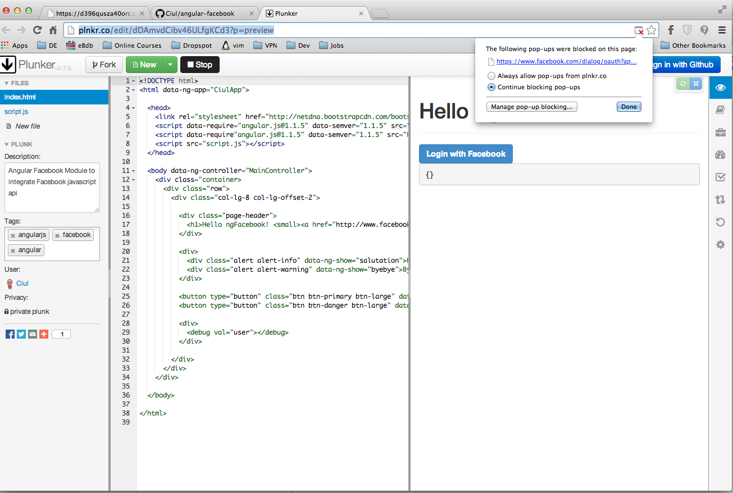Screen dimensions: 733x493
Task: Open Other Bookmarks folder
Action: [x=693, y=45]
